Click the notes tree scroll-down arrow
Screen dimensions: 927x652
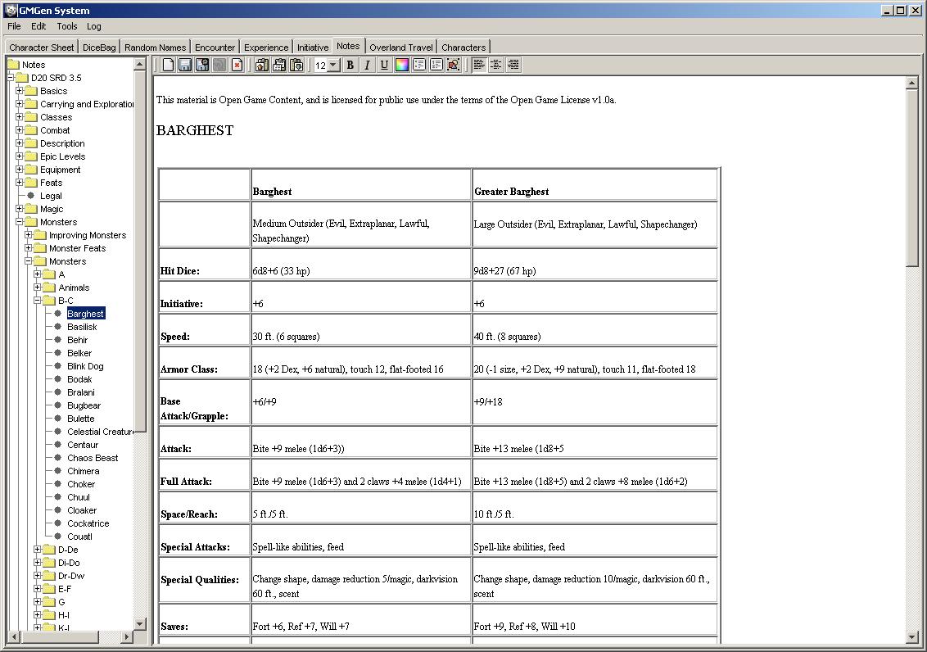click(139, 623)
